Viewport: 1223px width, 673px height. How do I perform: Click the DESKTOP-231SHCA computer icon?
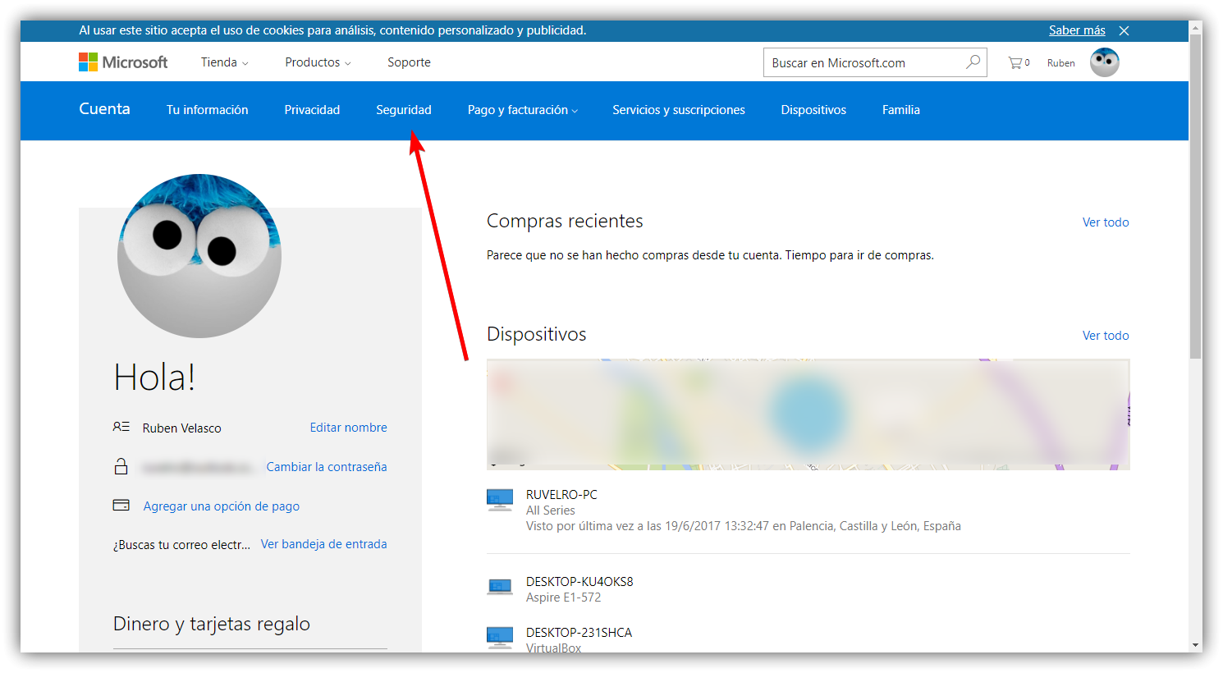click(500, 636)
